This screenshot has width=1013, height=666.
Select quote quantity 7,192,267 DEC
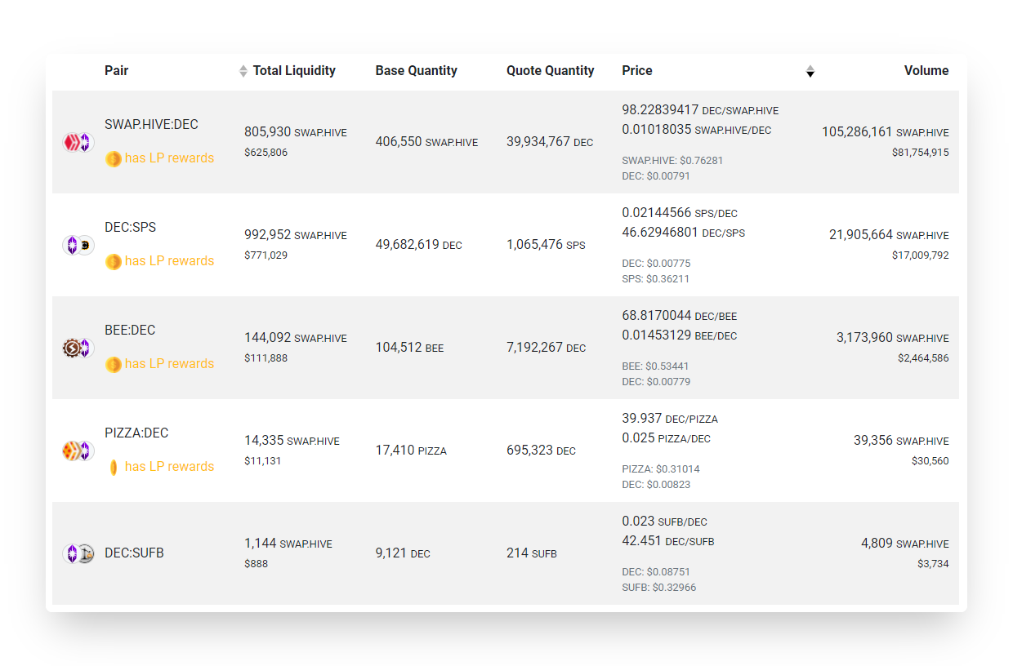coord(546,348)
